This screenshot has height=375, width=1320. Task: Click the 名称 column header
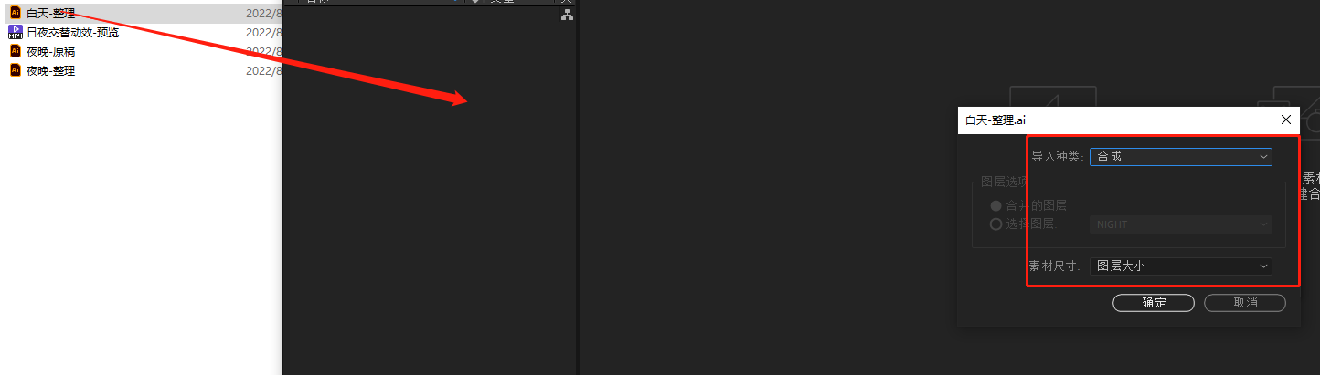point(320,2)
